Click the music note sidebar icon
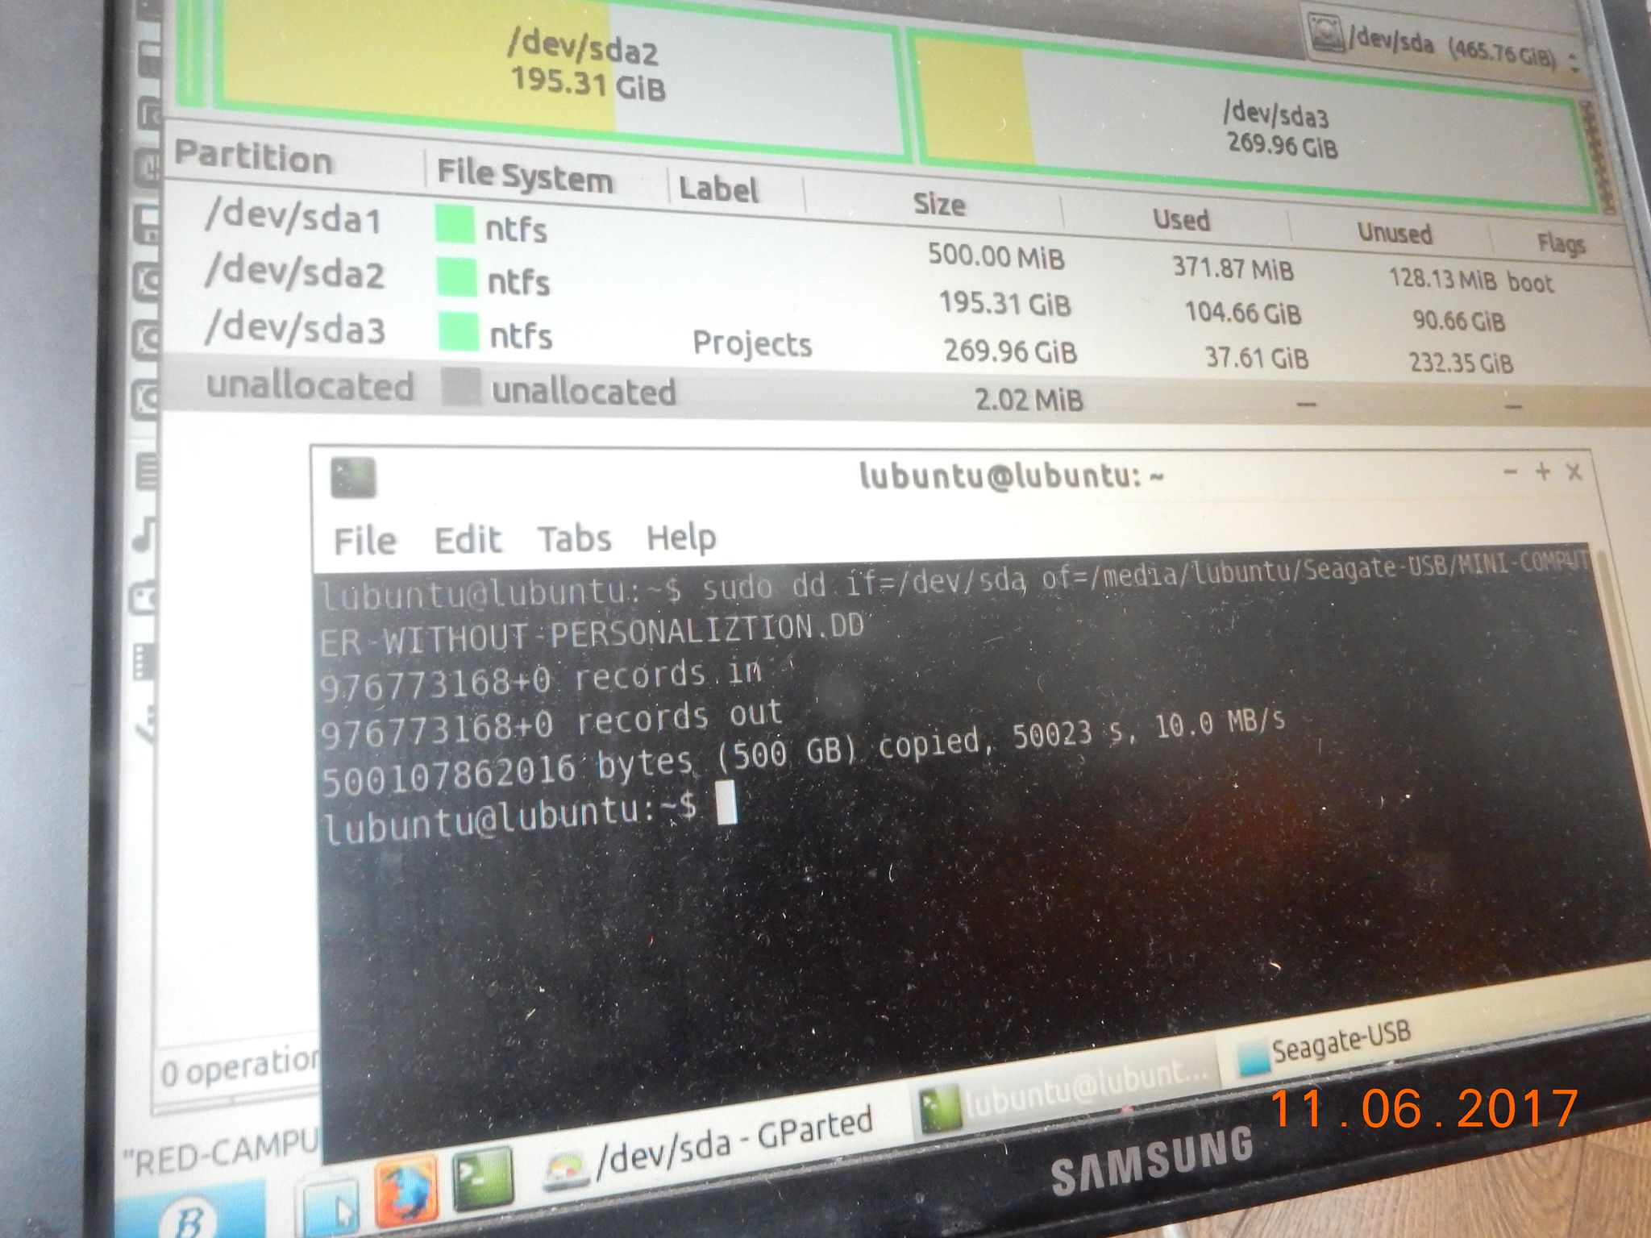The image size is (1651, 1238). pyautogui.click(x=143, y=534)
